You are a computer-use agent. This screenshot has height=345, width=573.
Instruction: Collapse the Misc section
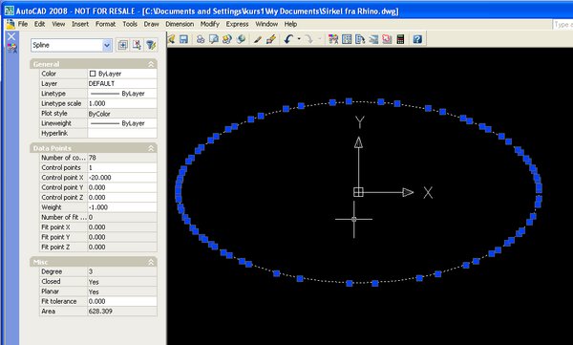pos(151,262)
